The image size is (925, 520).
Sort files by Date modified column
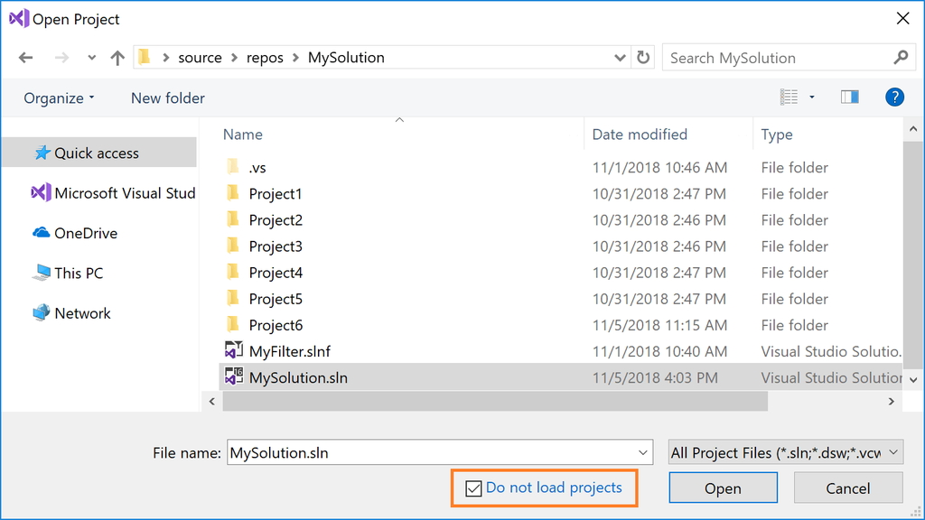pos(640,135)
